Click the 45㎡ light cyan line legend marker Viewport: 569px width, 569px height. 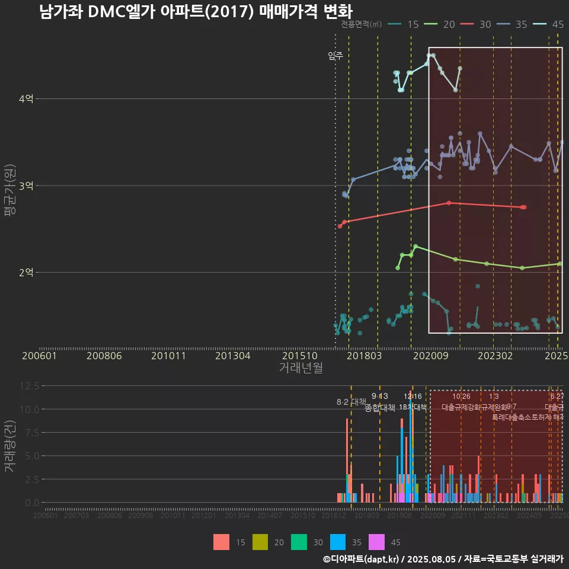tap(539, 24)
